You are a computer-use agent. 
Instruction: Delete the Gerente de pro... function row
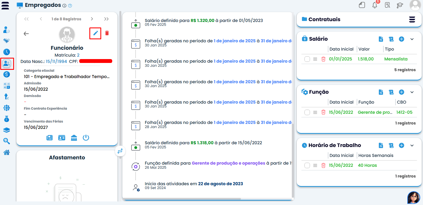click(x=323, y=112)
